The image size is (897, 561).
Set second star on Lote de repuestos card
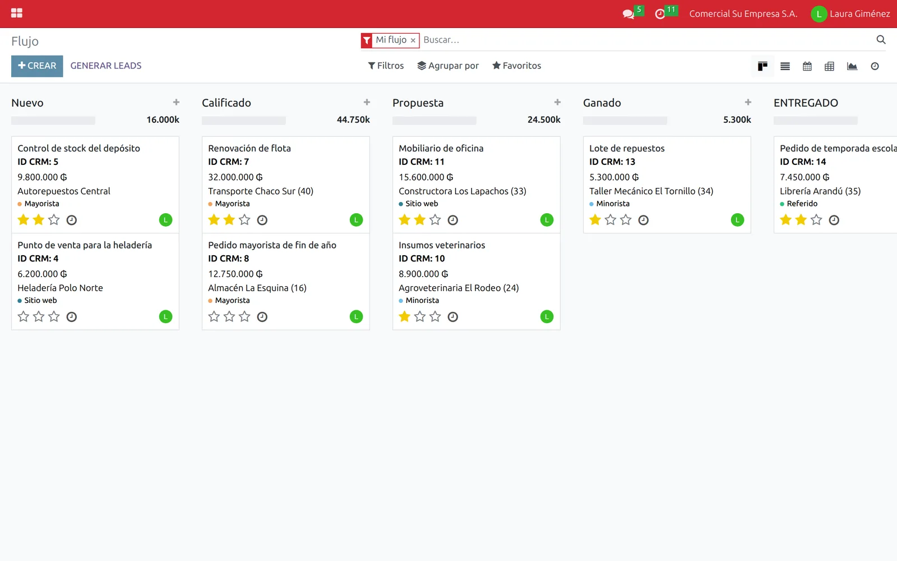611,220
